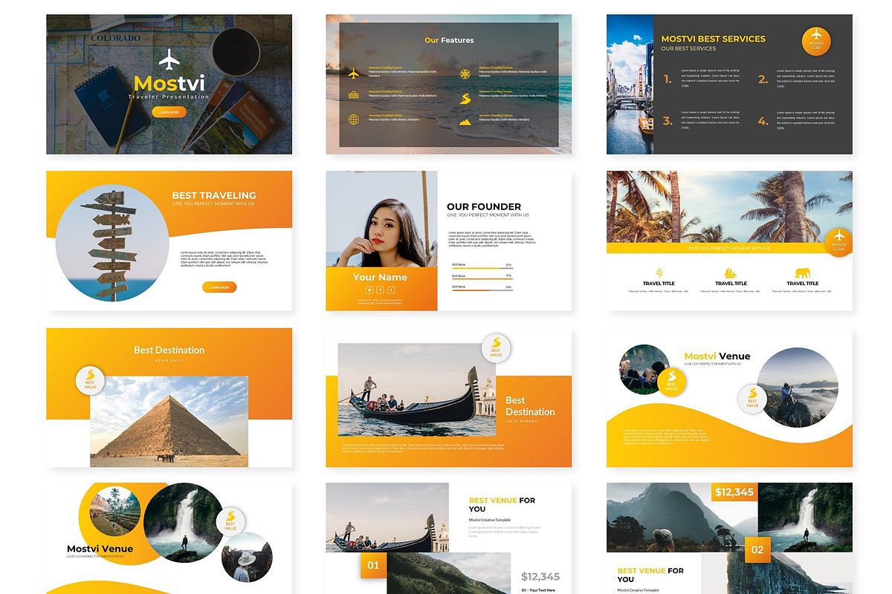The width and height of the screenshot is (892, 594).
Task: Click 'Mostvi Venue' heading on the waterfall circles slide
Action: 100,549
